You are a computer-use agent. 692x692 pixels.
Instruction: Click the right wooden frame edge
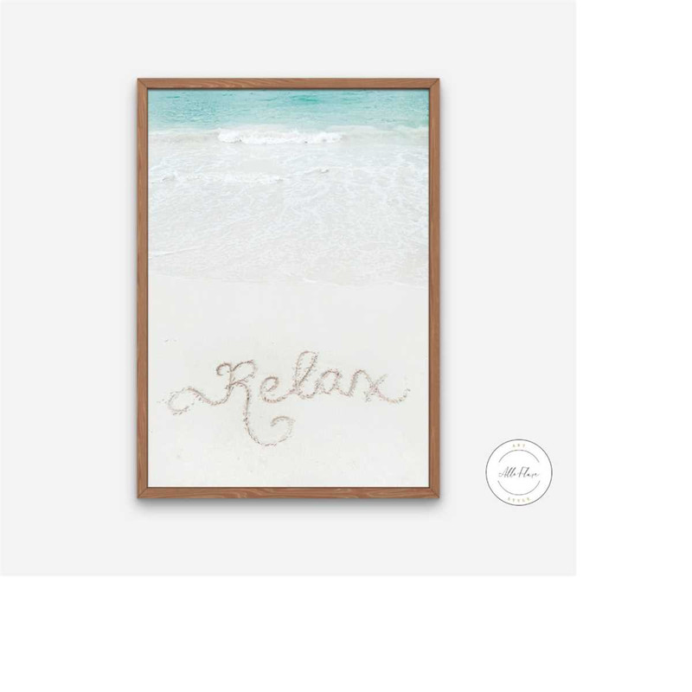434,289
